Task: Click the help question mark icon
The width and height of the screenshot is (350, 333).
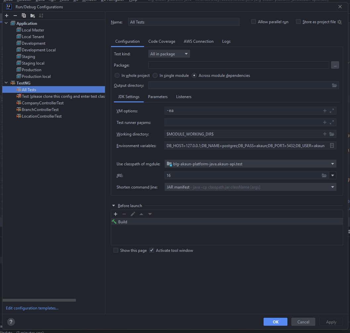Action: 11,322
